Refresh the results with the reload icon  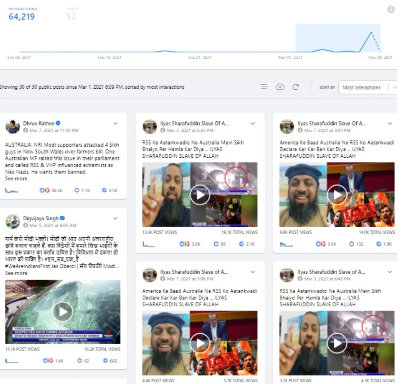296,86
